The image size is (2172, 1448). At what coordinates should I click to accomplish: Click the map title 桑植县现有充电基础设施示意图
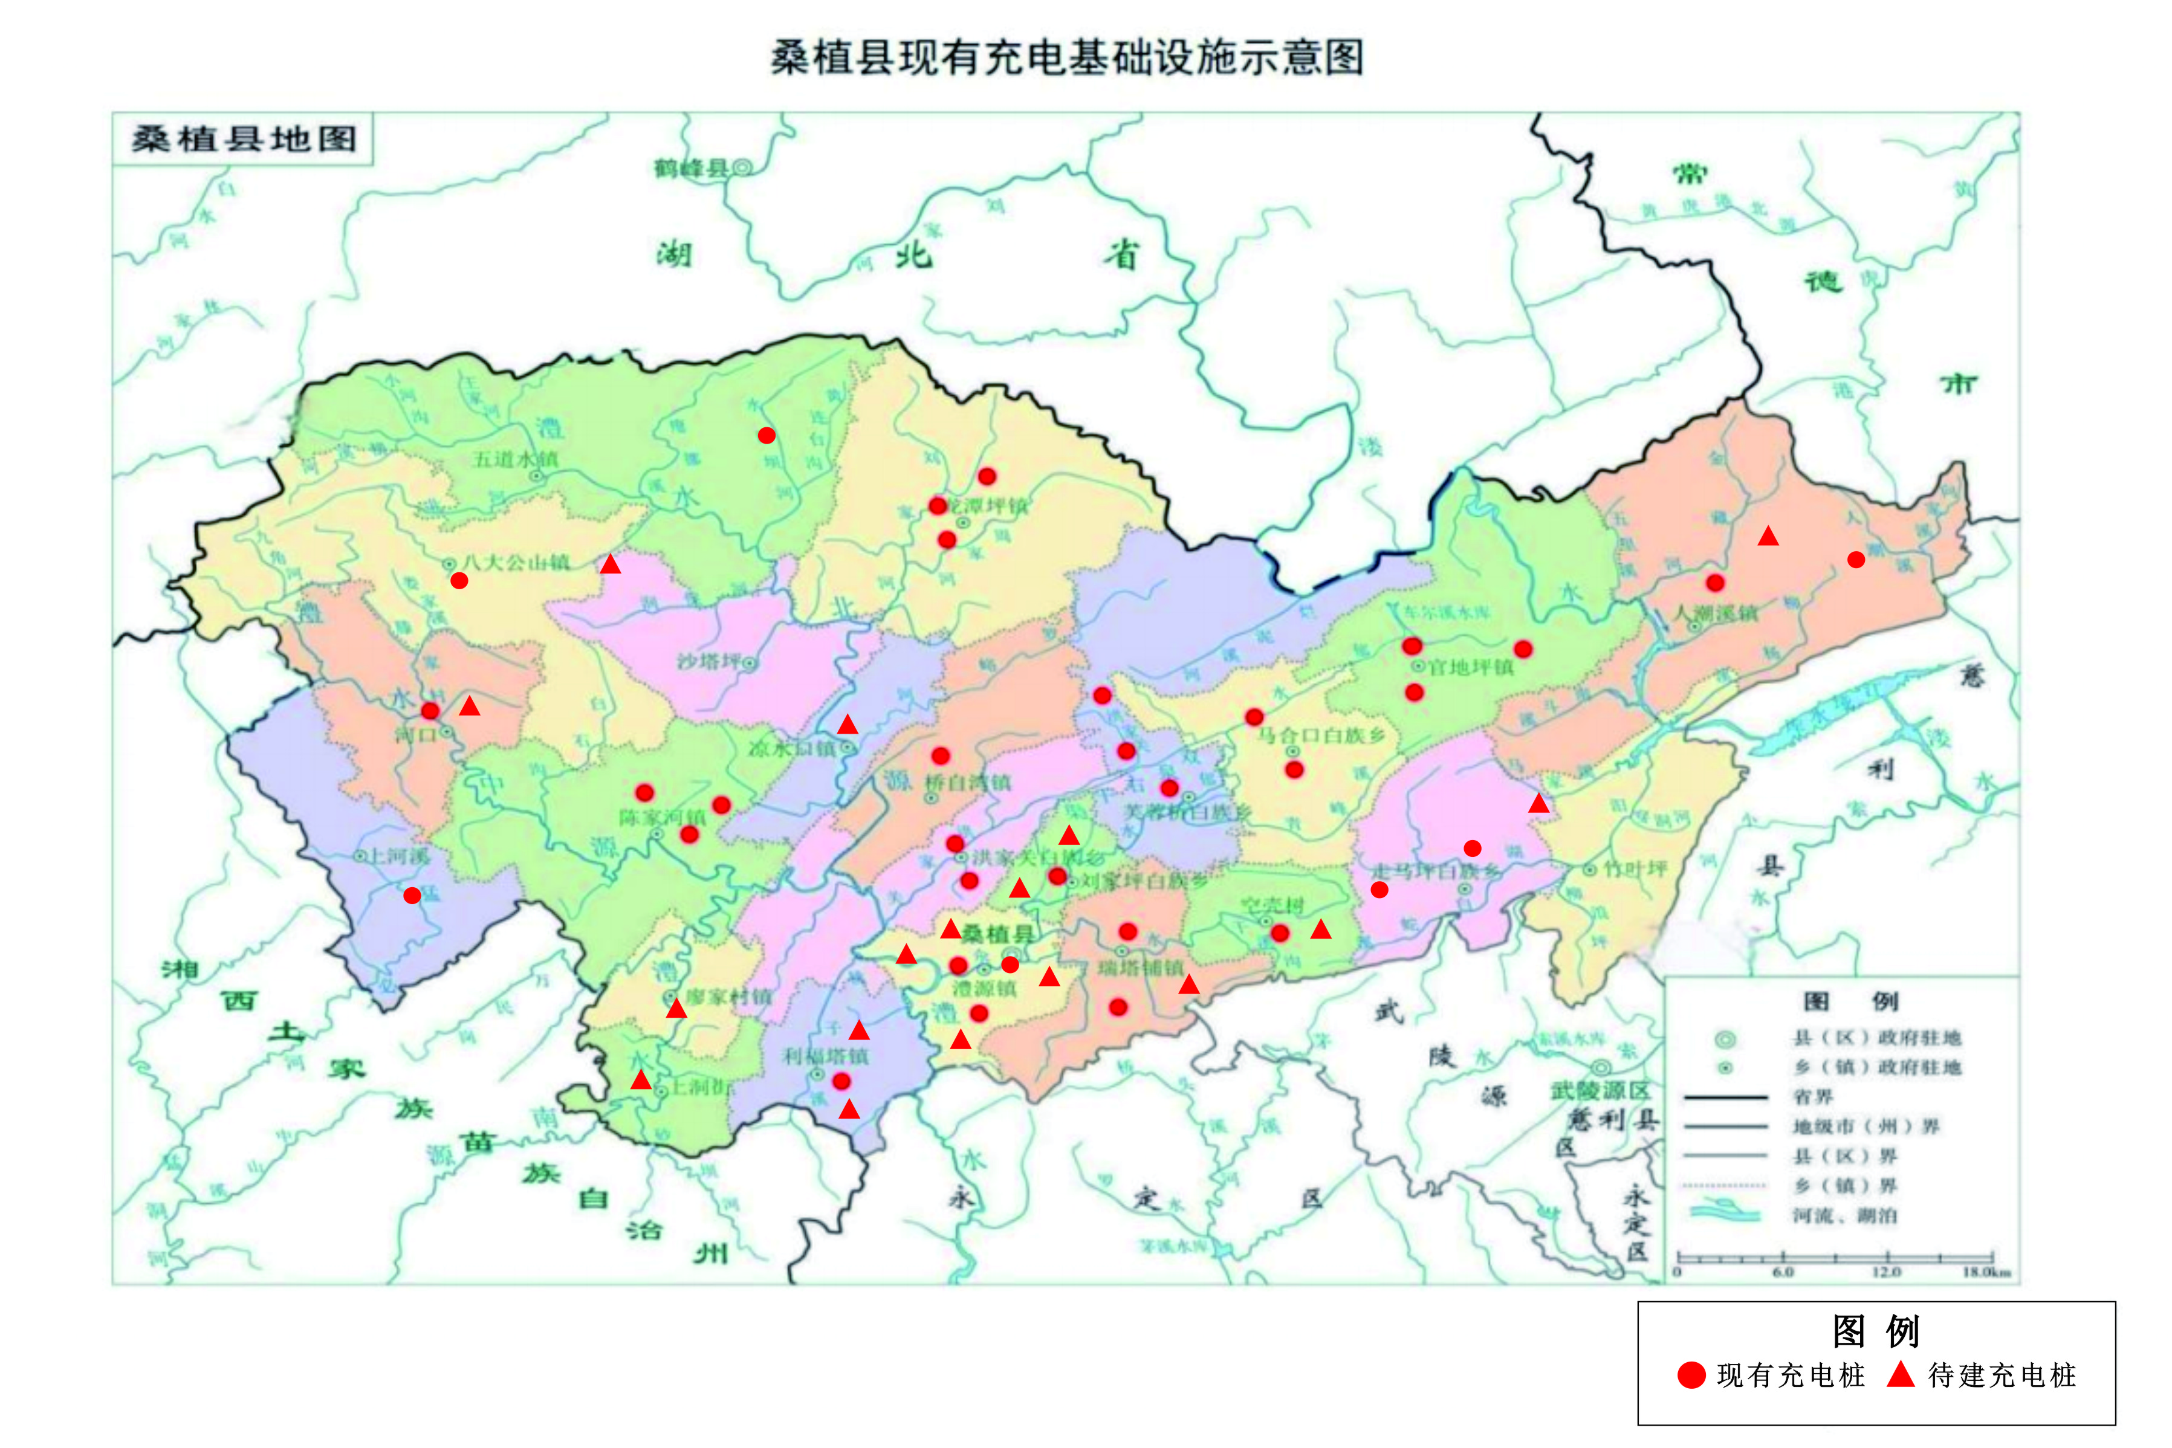[x=1068, y=56]
